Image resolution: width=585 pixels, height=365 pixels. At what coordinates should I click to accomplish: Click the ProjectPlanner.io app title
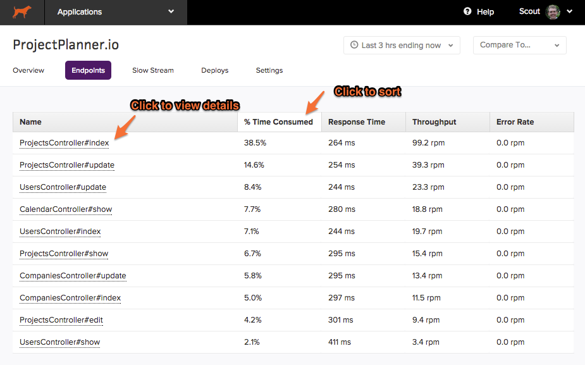point(66,45)
